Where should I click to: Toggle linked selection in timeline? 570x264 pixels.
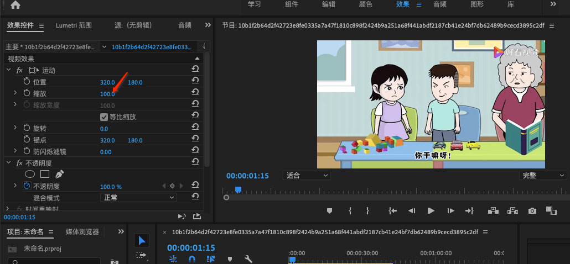[211, 259]
